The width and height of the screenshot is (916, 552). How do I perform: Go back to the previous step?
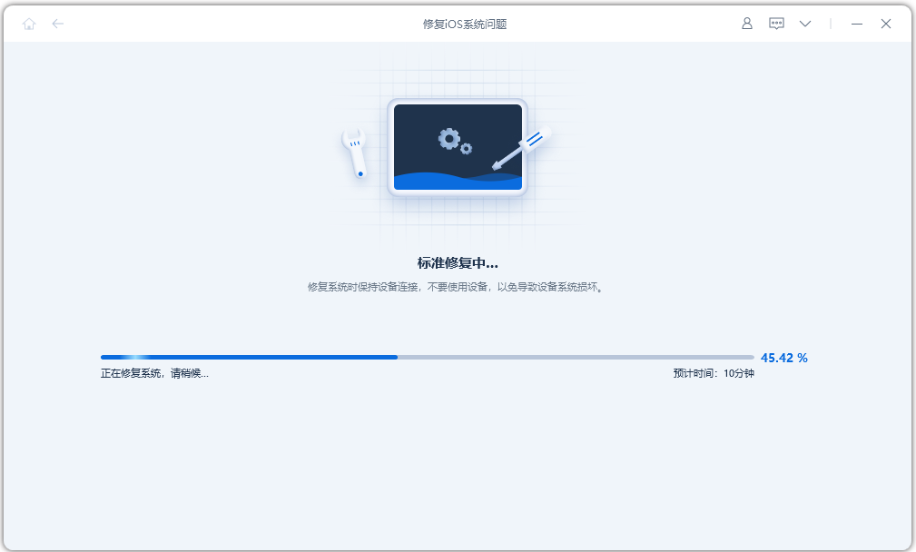[57, 24]
